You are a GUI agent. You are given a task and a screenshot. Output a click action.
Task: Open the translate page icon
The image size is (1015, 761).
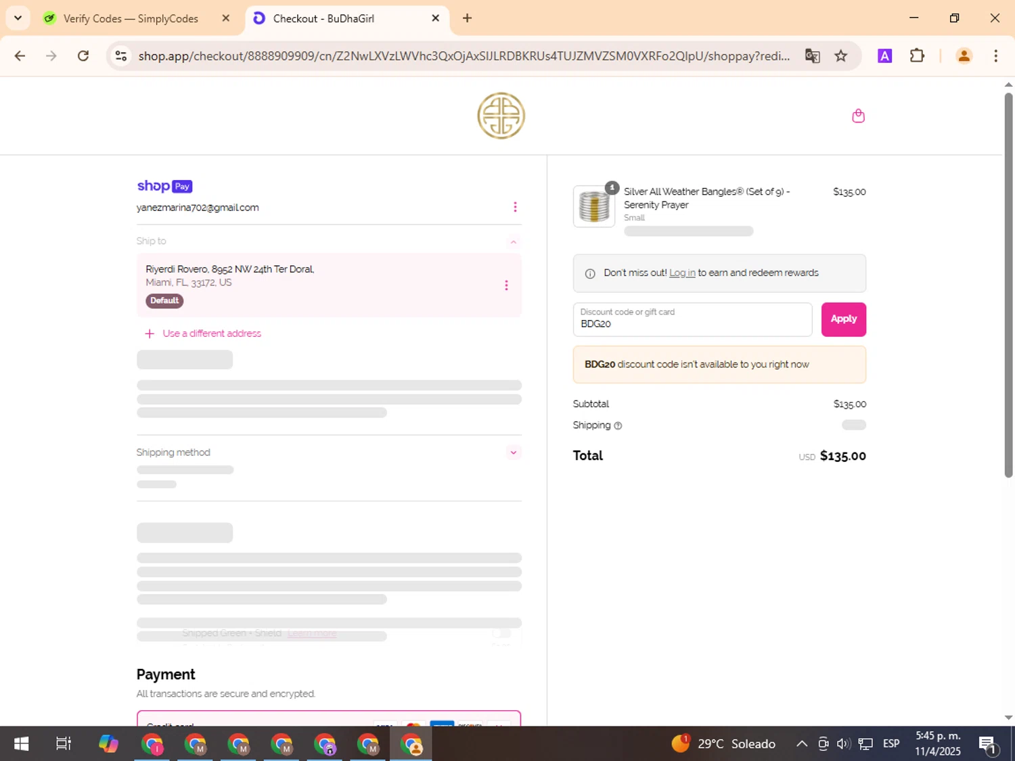(812, 55)
